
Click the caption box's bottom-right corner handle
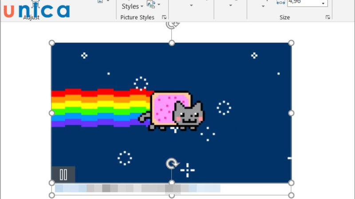(292, 195)
